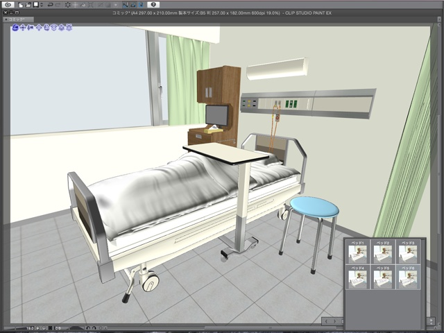Click the New document icon in toolbar
This screenshot has width=444, height=333.
[21, 5]
